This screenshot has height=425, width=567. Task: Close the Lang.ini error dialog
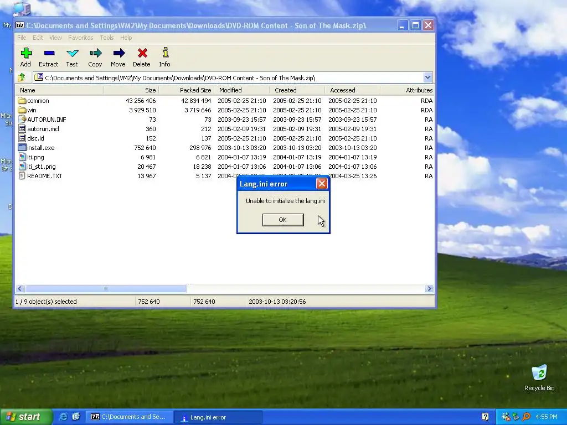coord(322,184)
